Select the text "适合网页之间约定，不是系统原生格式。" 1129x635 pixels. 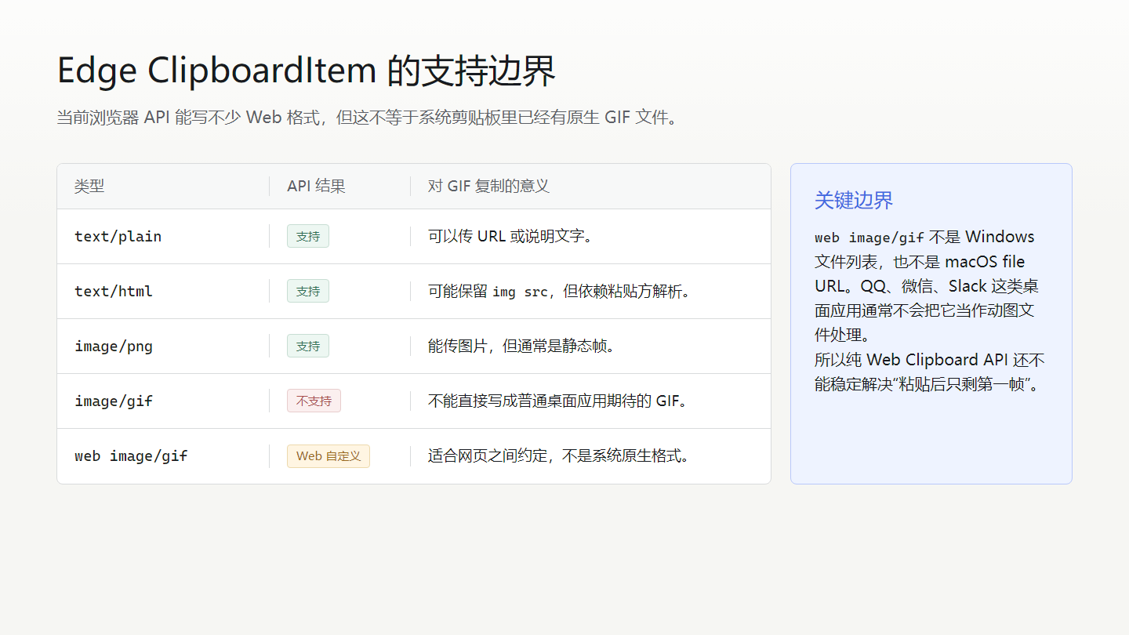(x=560, y=455)
